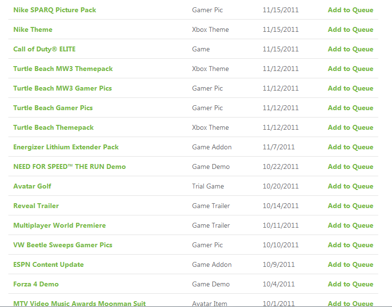Add ESPN Content Update to queue

tap(350, 264)
